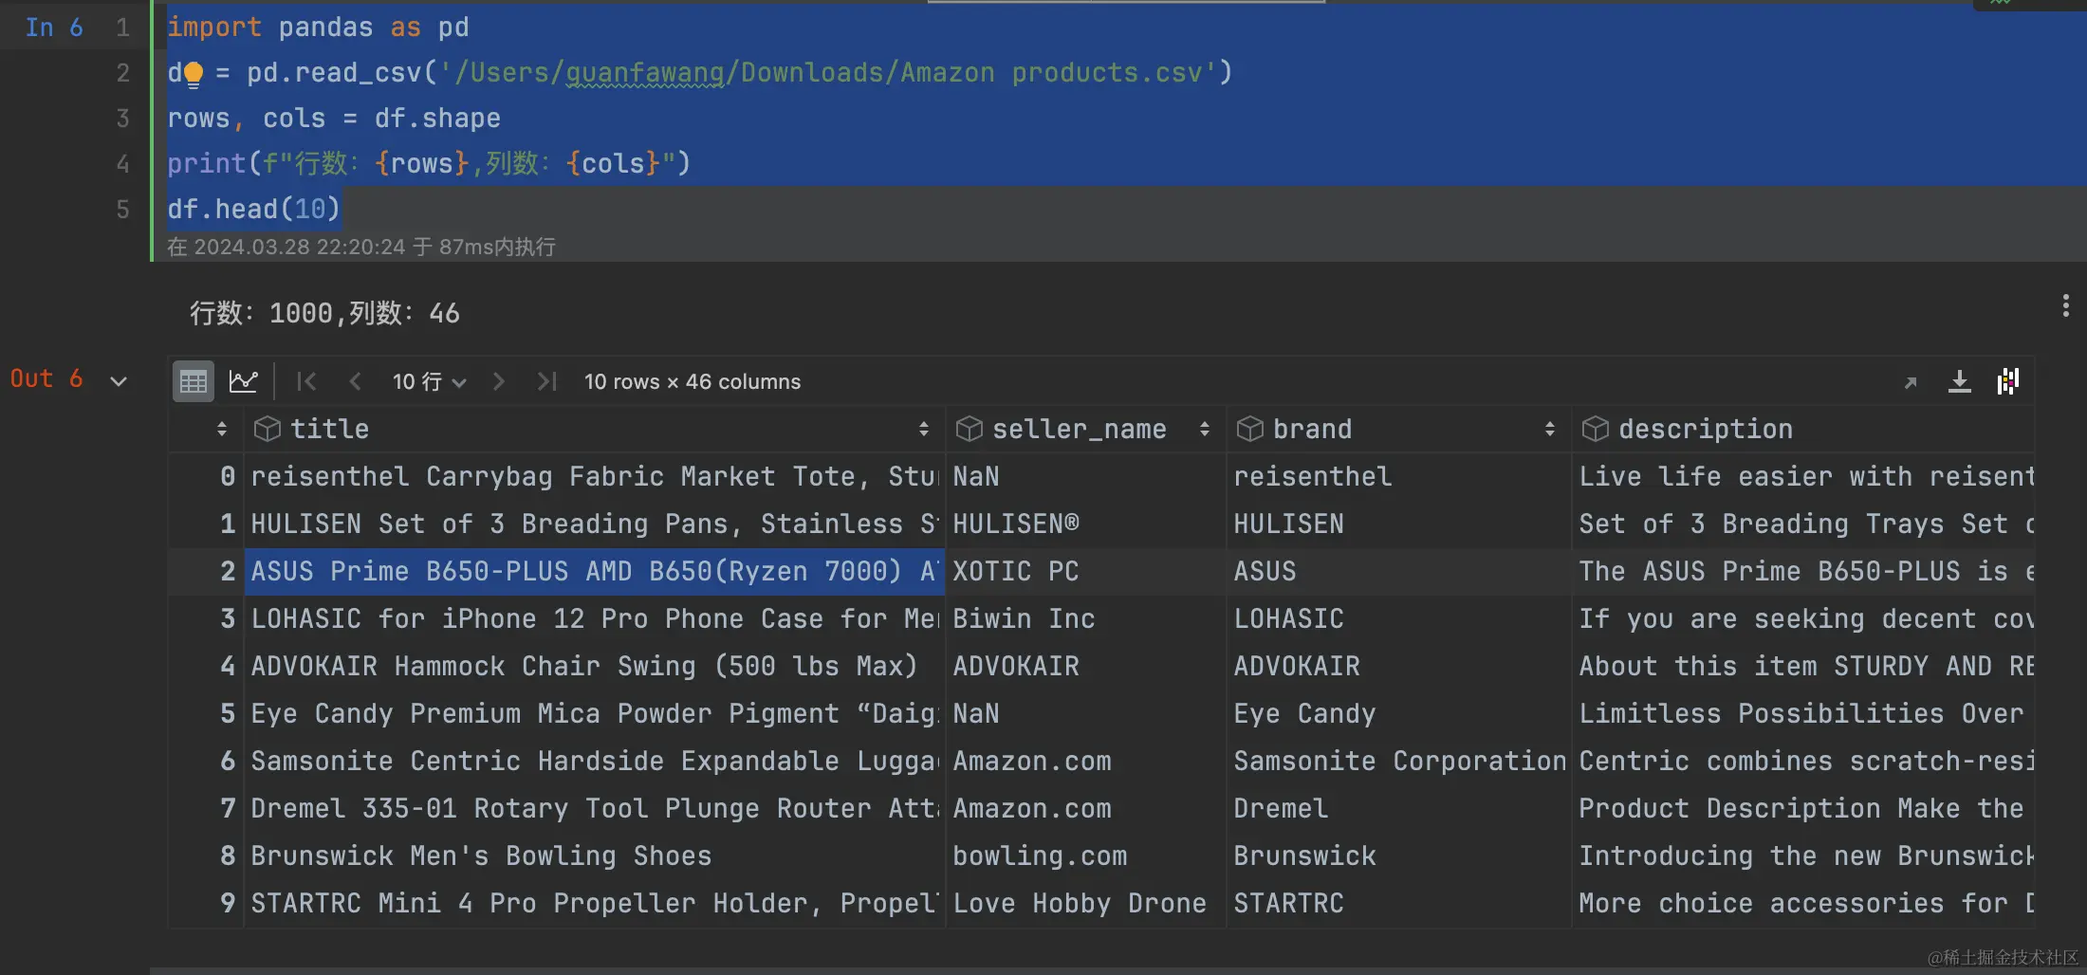Select NaN seller cell in row 0
2087x975 pixels.
click(x=1086, y=476)
